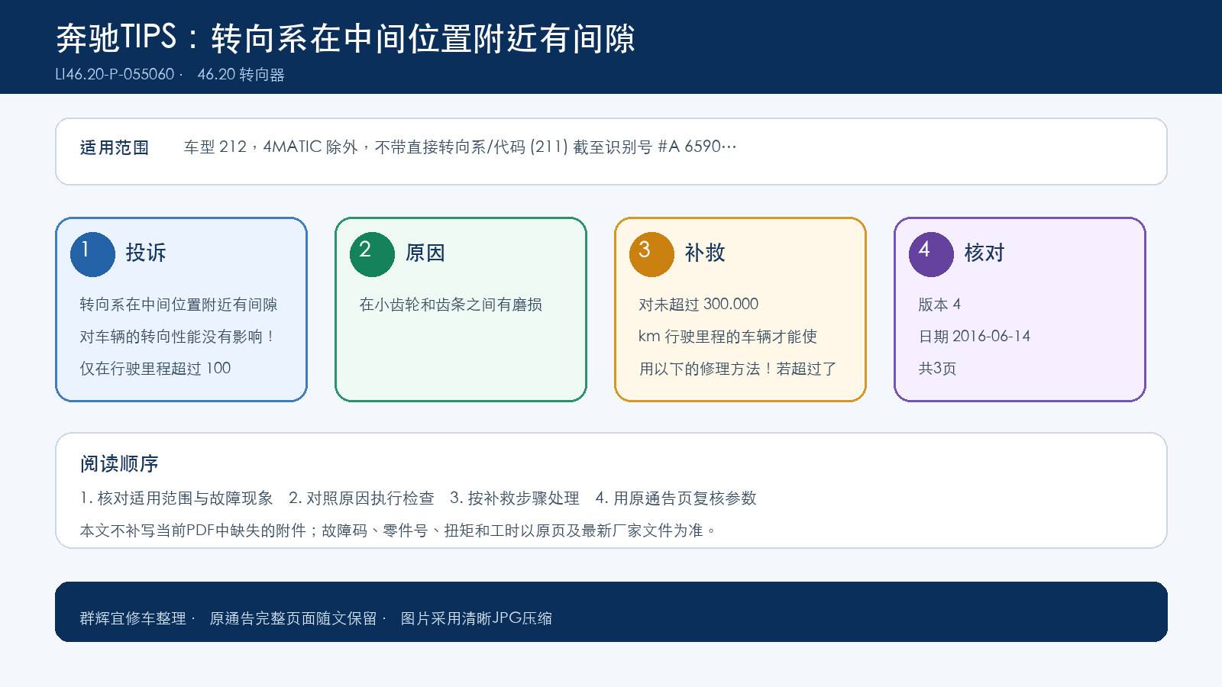Click the green number 2 circle
This screenshot has height=687, width=1222.
(372, 254)
